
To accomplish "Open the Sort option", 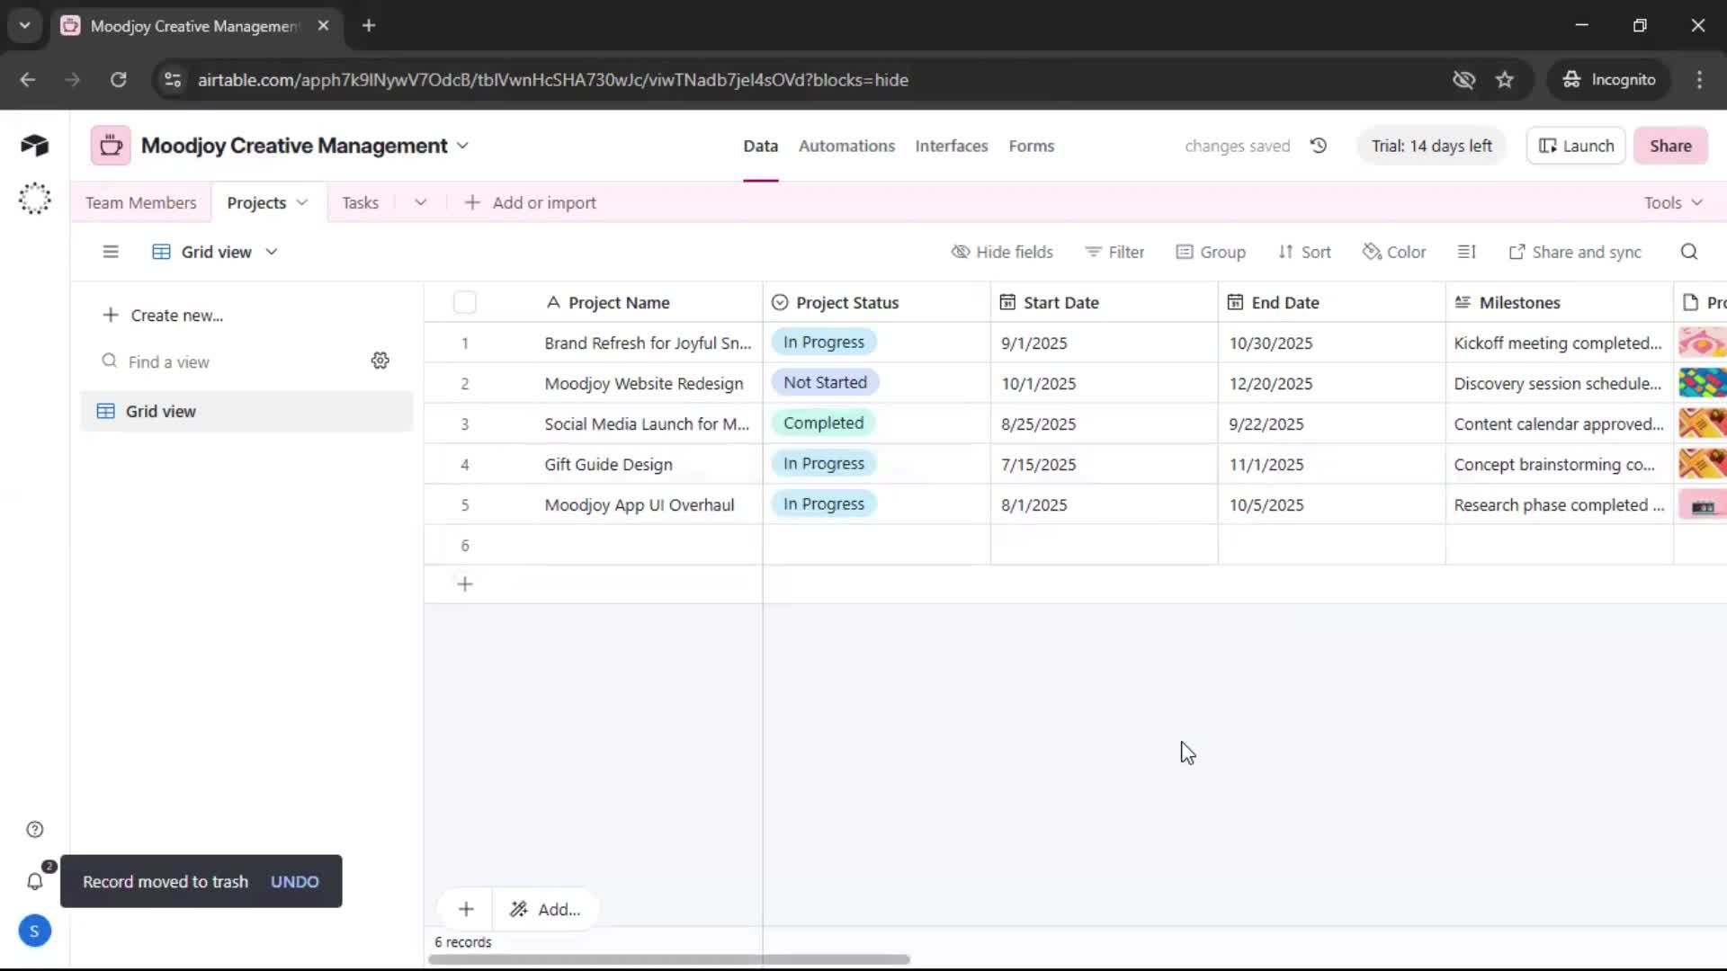I will (1304, 252).
